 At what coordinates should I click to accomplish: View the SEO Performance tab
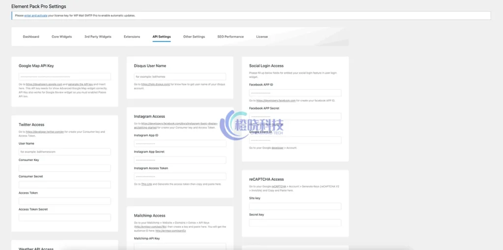click(x=230, y=37)
